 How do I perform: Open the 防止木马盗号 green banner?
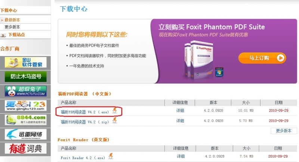click(x=25, y=77)
